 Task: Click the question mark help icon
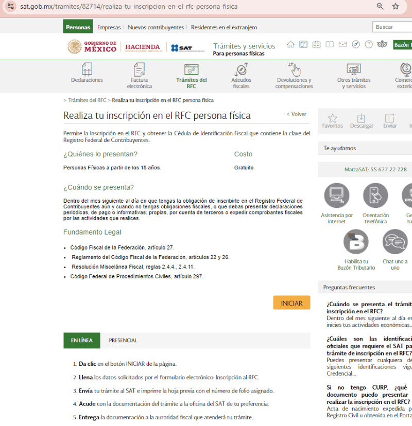[x=369, y=45]
